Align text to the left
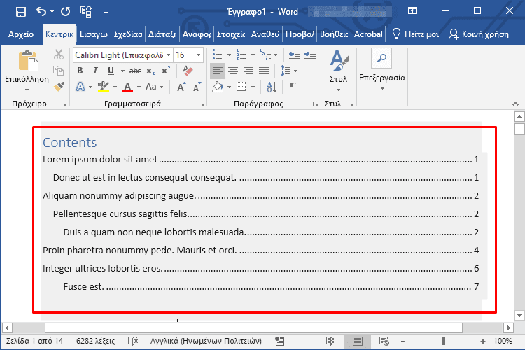The width and height of the screenshot is (525, 350). click(217, 71)
